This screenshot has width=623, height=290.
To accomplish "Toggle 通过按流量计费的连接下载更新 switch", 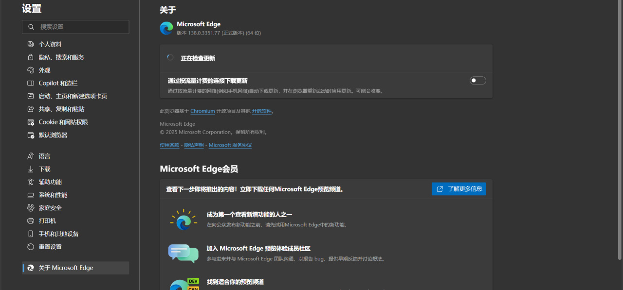I will pos(478,81).
